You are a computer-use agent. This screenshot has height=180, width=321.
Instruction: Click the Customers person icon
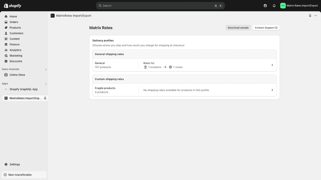point(6,33)
